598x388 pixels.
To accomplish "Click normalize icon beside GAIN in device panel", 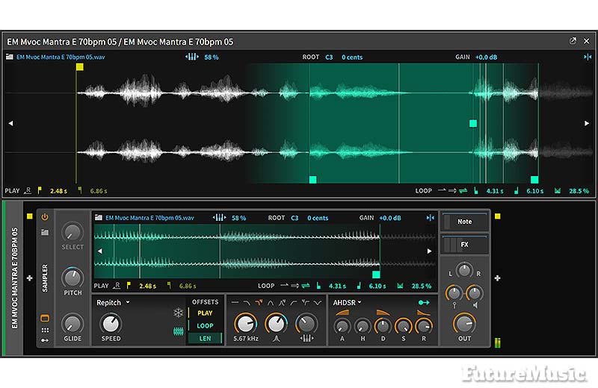I will click(431, 218).
